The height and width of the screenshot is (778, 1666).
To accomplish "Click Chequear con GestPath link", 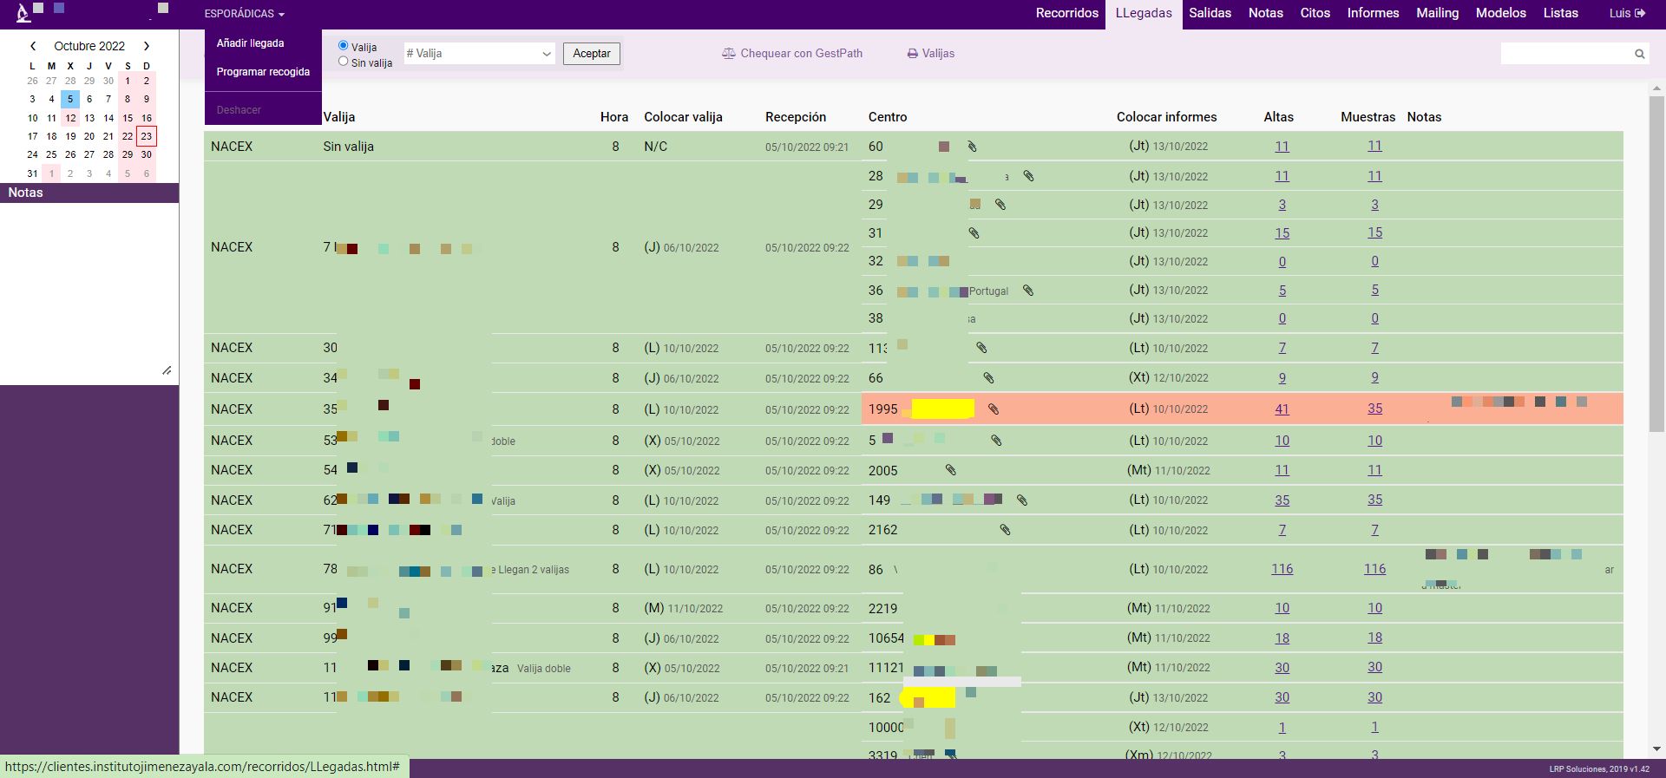I will pos(792,54).
